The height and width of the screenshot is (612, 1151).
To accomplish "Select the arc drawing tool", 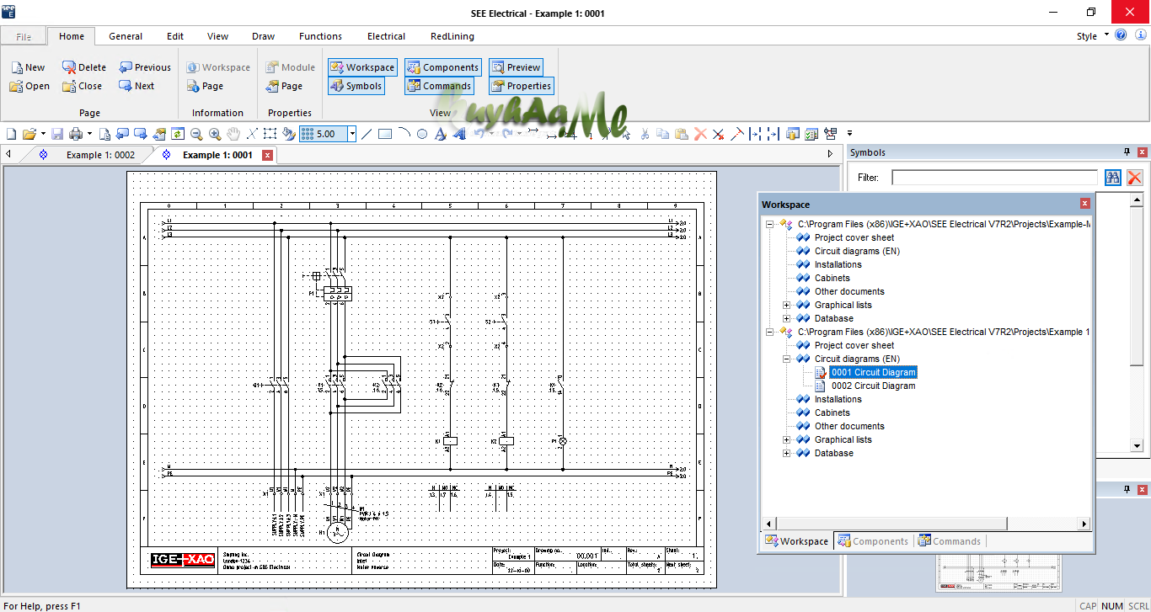I will point(404,134).
